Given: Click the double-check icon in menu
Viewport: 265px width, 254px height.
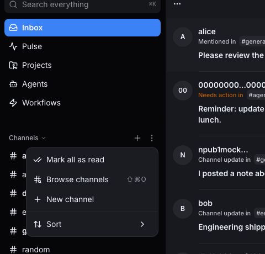Looking at the screenshot, I should [38, 160].
